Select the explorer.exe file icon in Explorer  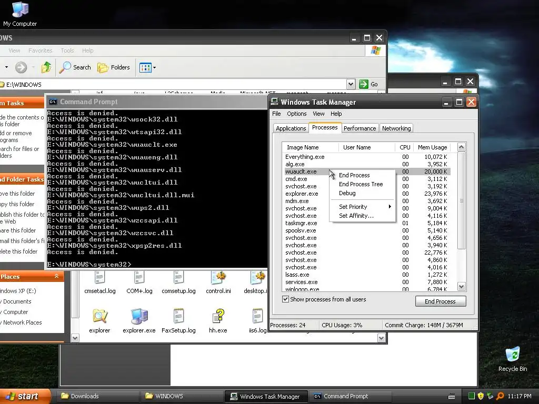click(139, 321)
